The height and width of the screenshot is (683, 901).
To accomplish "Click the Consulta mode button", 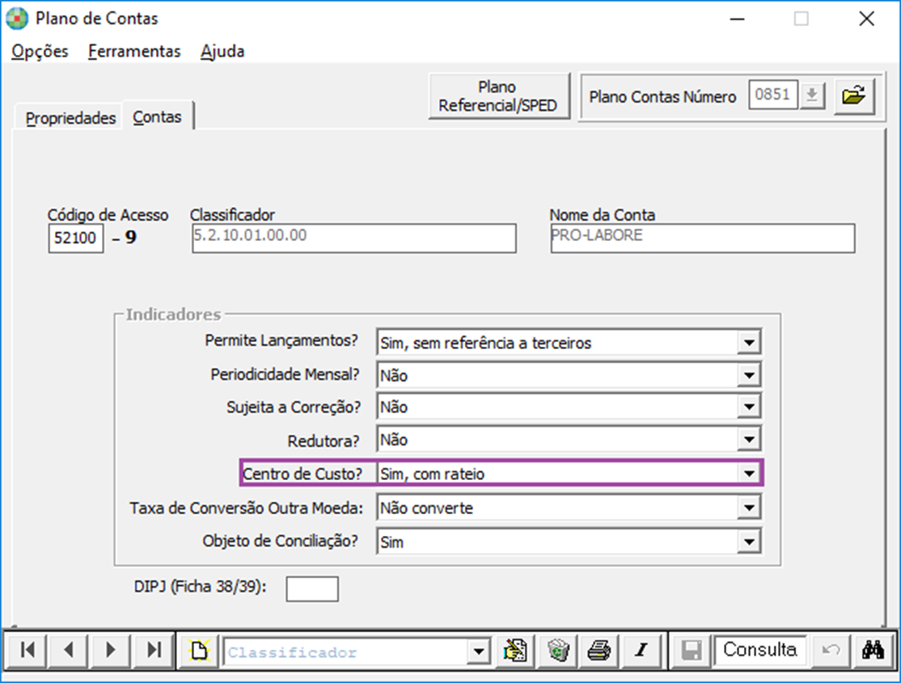I will tap(759, 650).
